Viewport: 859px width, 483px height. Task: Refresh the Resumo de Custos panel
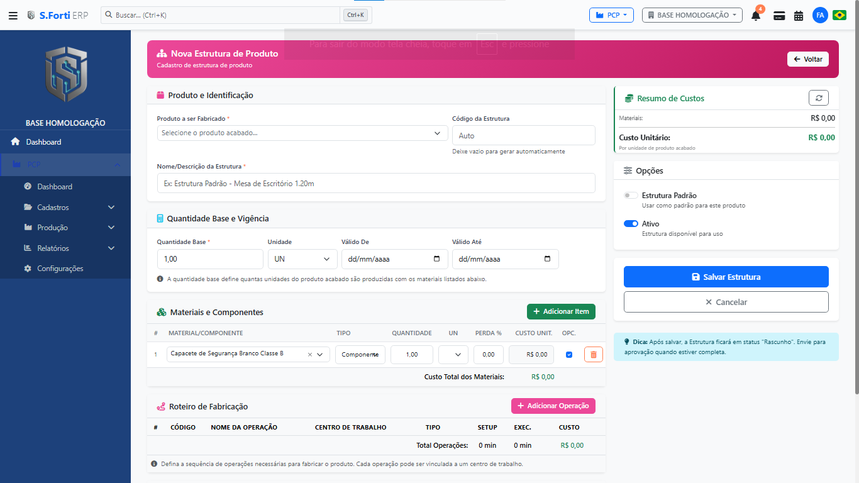coord(819,98)
